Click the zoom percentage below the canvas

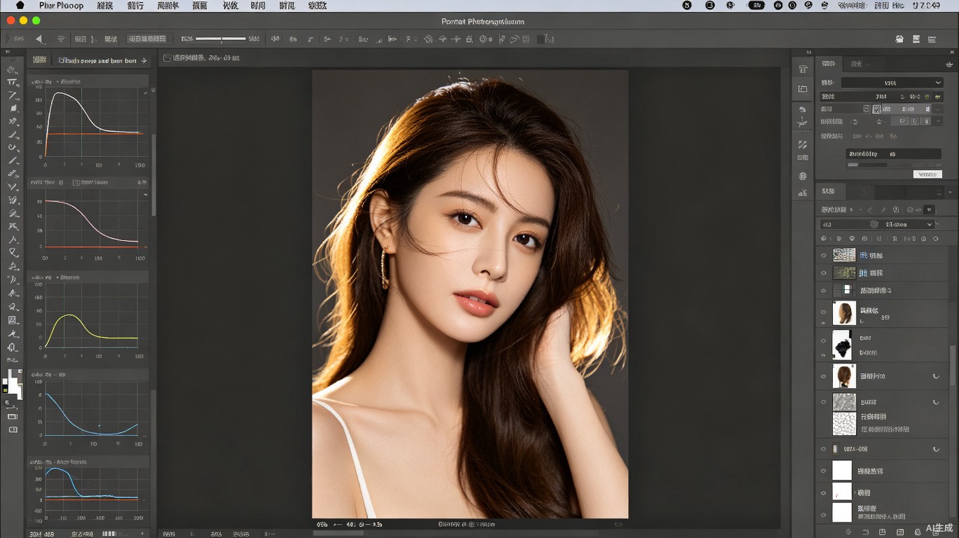pyautogui.click(x=322, y=524)
